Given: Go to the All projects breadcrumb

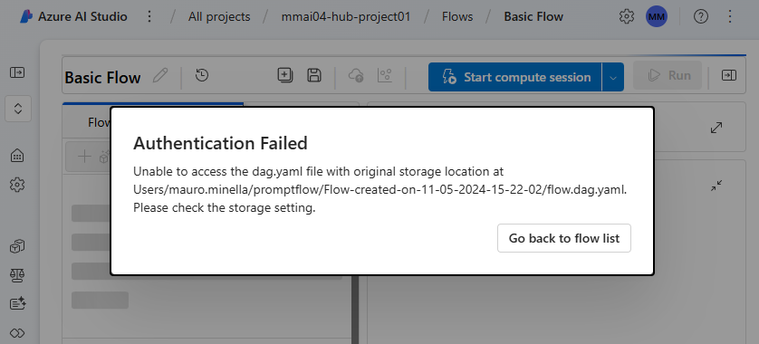Looking at the screenshot, I should click(x=219, y=17).
